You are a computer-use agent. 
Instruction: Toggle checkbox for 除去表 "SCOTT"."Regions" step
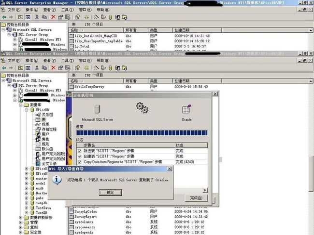[80, 151]
